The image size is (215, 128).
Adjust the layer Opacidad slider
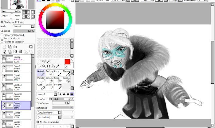tap(24, 31)
